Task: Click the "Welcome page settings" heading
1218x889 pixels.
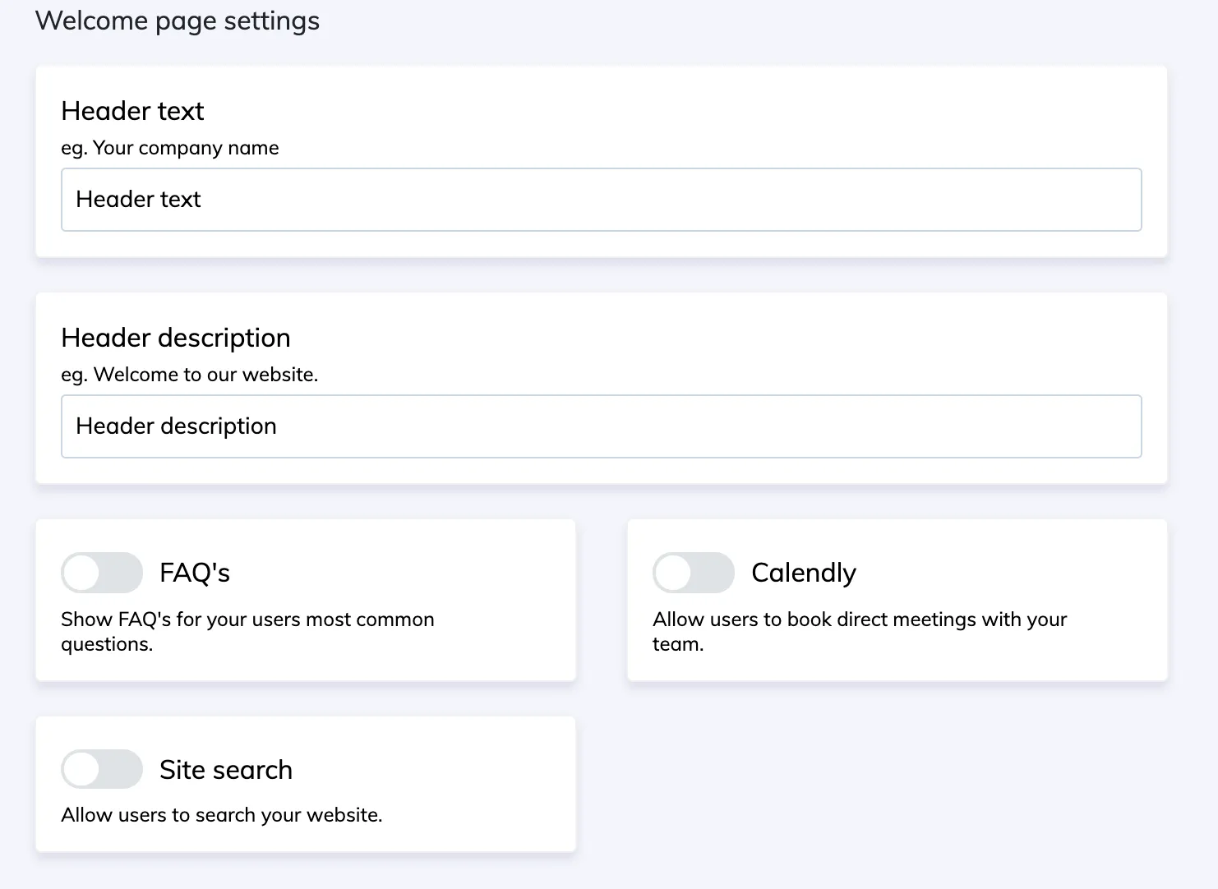Action: pyautogui.click(x=178, y=21)
